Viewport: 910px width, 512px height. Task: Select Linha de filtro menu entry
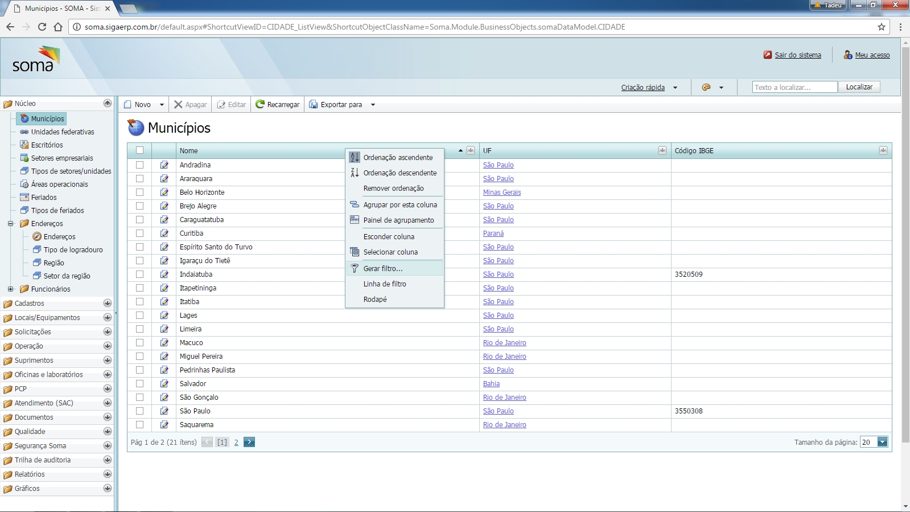(x=395, y=284)
